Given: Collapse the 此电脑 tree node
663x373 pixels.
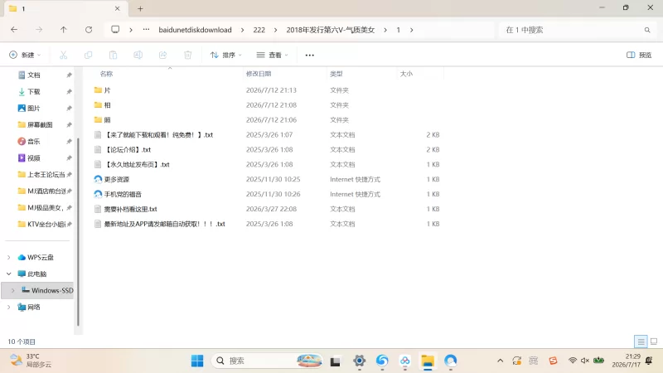Looking at the screenshot, I should click(9, 274).
